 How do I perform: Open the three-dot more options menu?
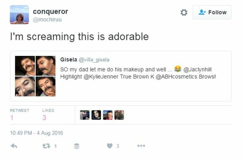click(141, 146)
